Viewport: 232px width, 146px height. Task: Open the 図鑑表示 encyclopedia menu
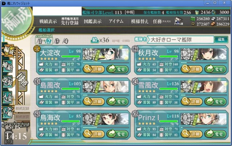coord(93,21)
